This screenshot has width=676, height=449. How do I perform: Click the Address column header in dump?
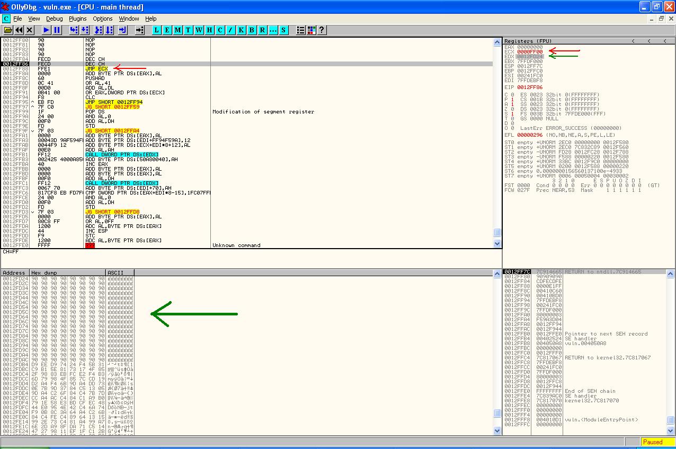click(15, 272)
